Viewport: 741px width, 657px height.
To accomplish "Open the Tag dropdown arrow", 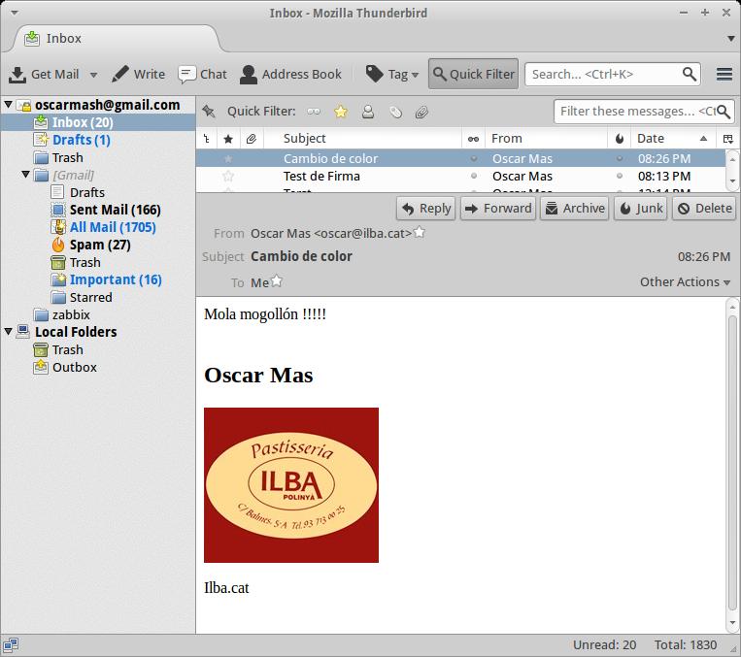I will pos(415,75).
